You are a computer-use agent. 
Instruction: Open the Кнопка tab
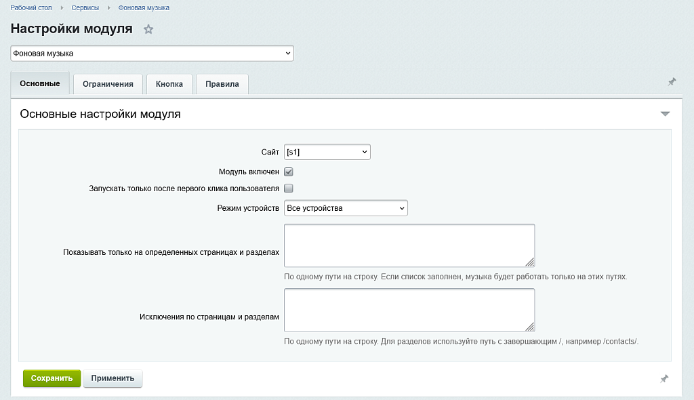tap(169, 84)
